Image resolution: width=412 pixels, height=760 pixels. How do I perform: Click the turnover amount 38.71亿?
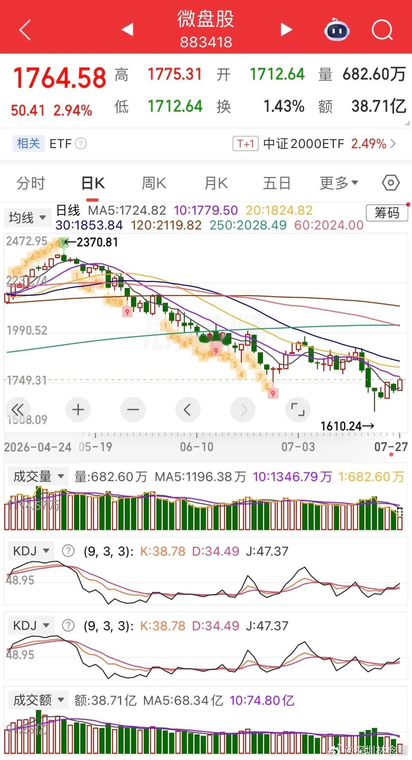379,106
